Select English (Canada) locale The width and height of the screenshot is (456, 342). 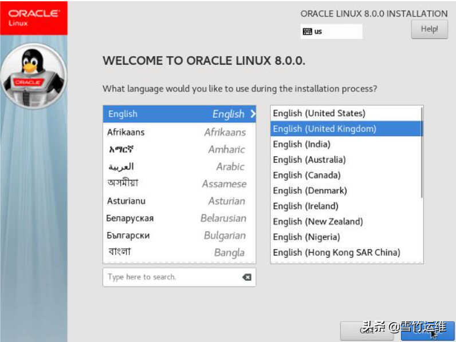click(306, 175)
